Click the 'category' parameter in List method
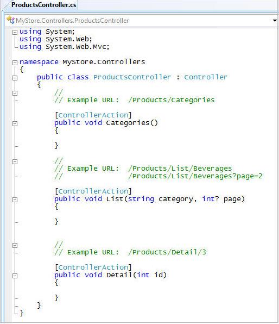This screenshot has width=279, height=324. (176, 199)
